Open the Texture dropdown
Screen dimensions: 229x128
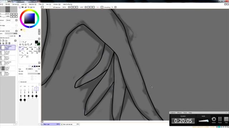16,20
